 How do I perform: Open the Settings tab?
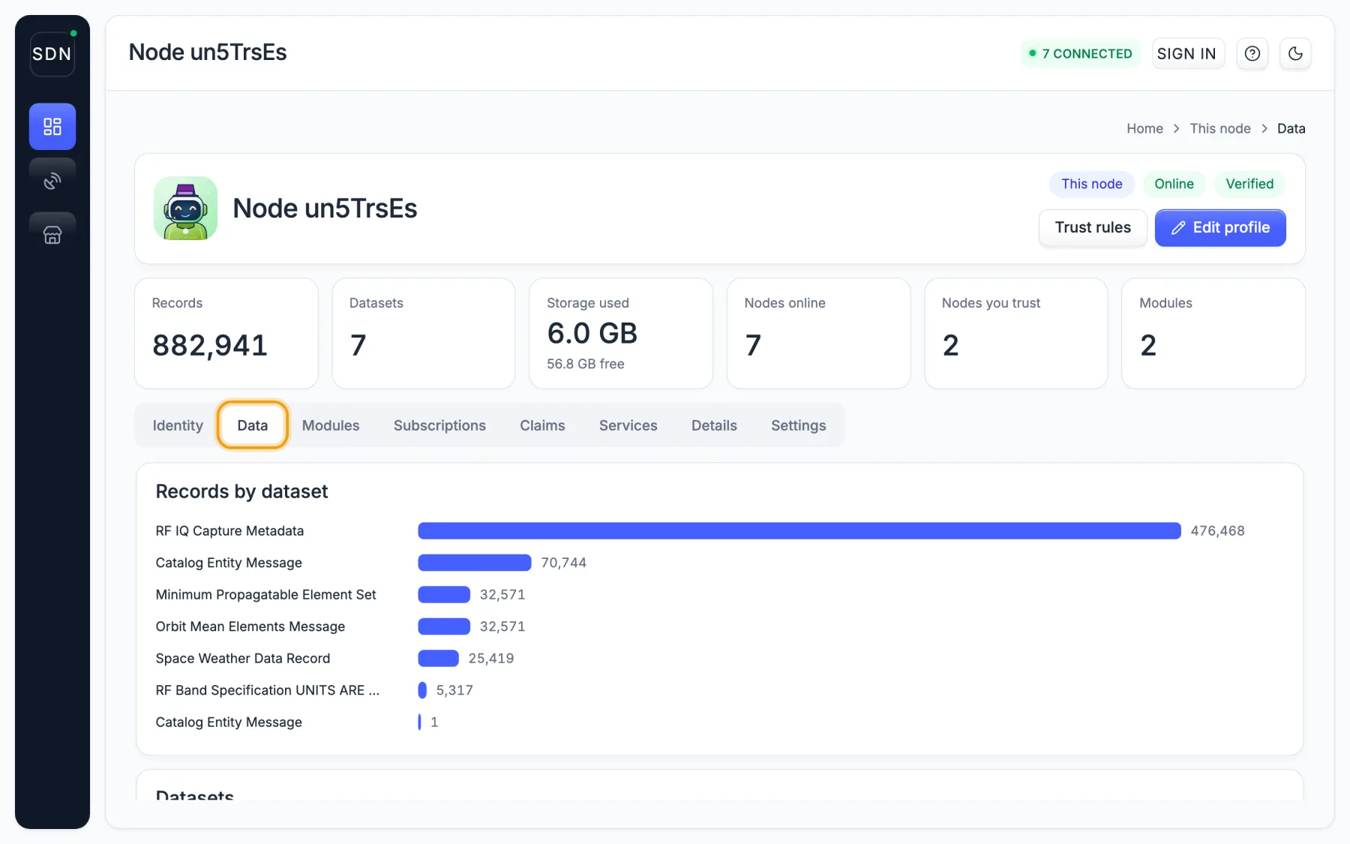[798, 425]
